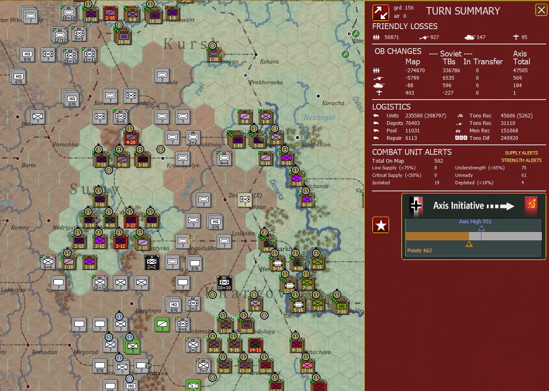Select the 2-15 unit counter
This screenshot has height=391, width=549.
coord(143,243)
